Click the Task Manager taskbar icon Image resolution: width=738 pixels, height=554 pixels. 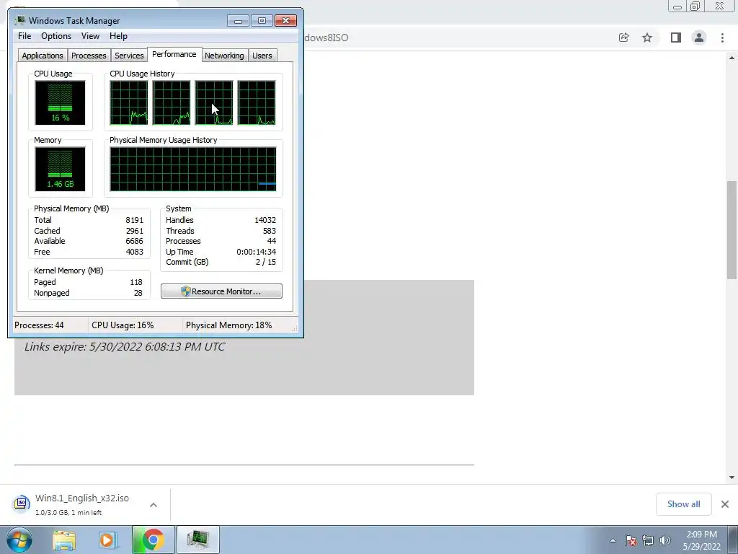[197, 540]
